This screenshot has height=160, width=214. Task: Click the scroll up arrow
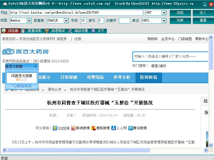(211, 37)
